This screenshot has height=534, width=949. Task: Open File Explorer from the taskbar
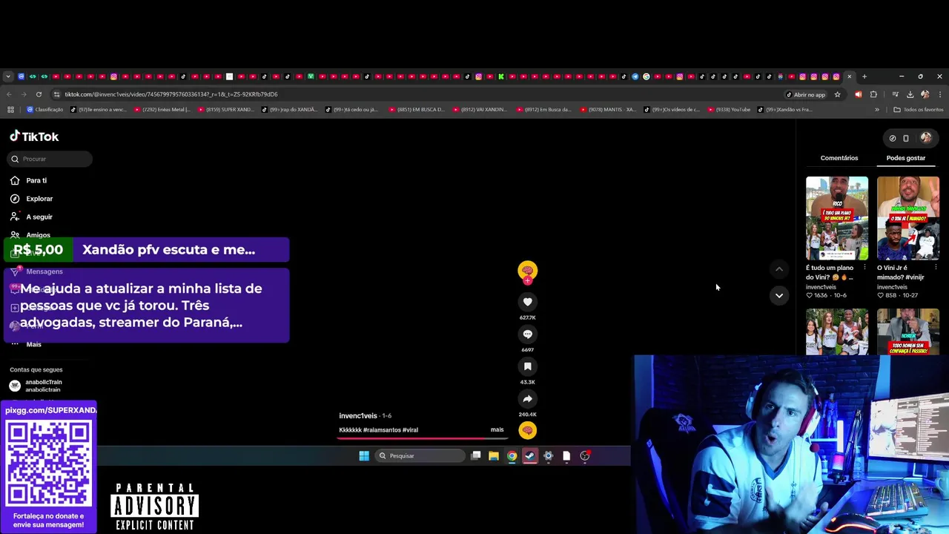coord(494,456)
